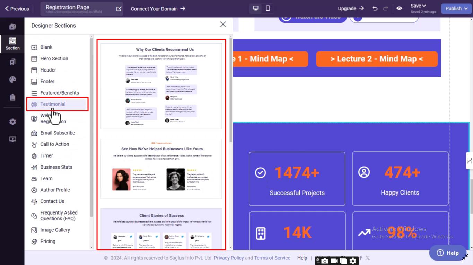Image resolution: width=473 pixels, height=265 pixels.
Task: Preview the page with eye icon
Action: point(399,8)
